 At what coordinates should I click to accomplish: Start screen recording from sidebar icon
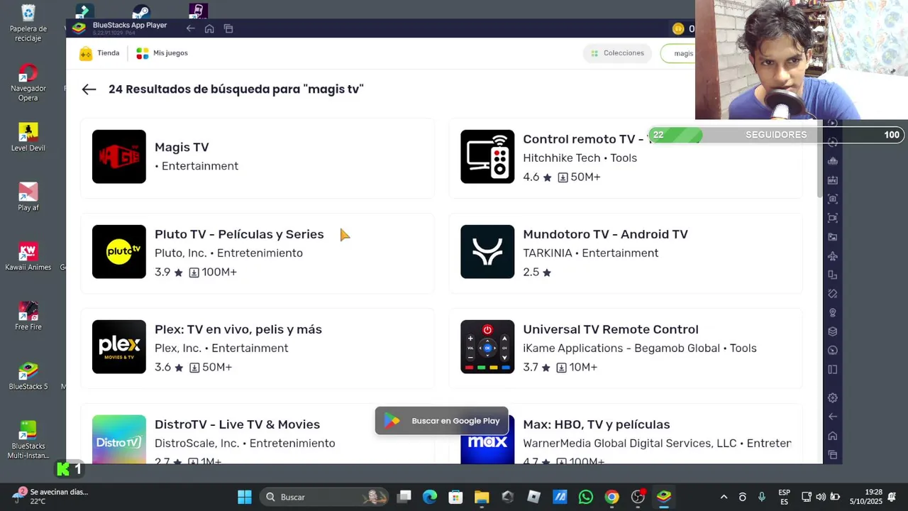833,218
